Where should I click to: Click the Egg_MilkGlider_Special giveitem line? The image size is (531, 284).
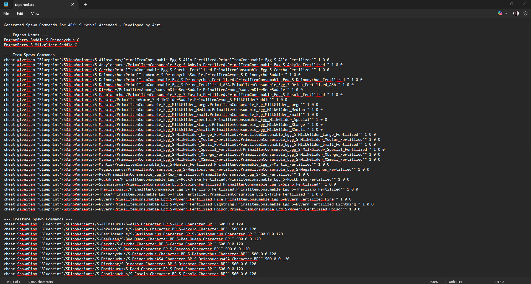coord(165,119)
